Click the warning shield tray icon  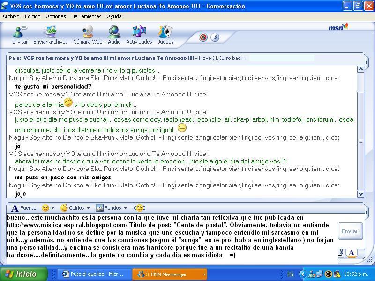[336, 274]
